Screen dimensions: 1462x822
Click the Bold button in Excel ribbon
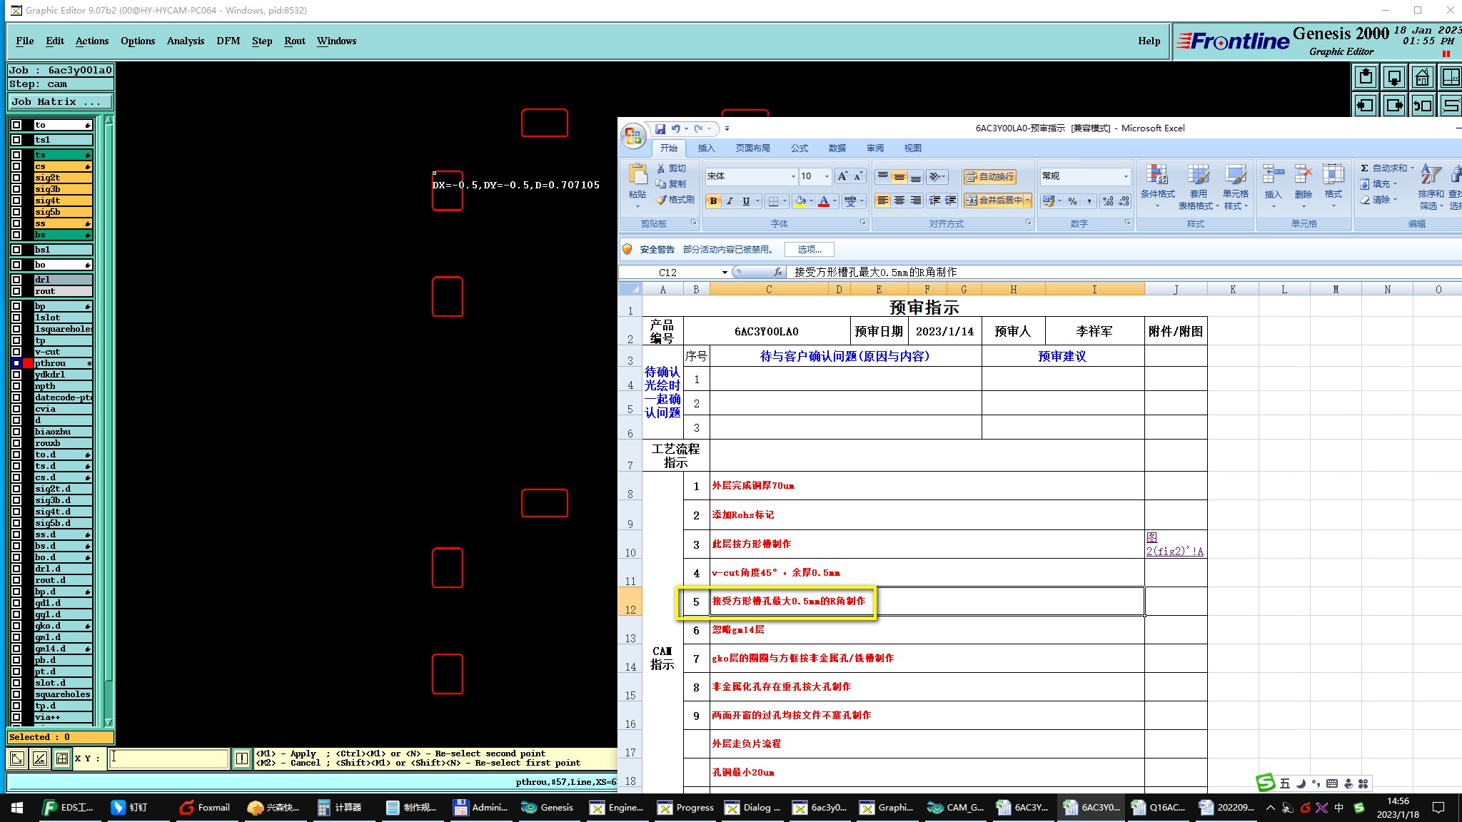tap(713, 201)
